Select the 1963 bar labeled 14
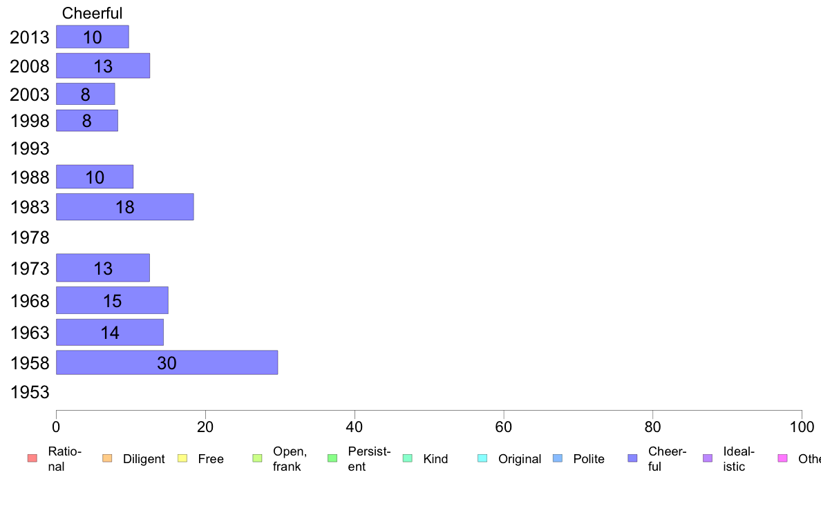The width and height of the screenshot is (821, 508). [x=110, y=332]
